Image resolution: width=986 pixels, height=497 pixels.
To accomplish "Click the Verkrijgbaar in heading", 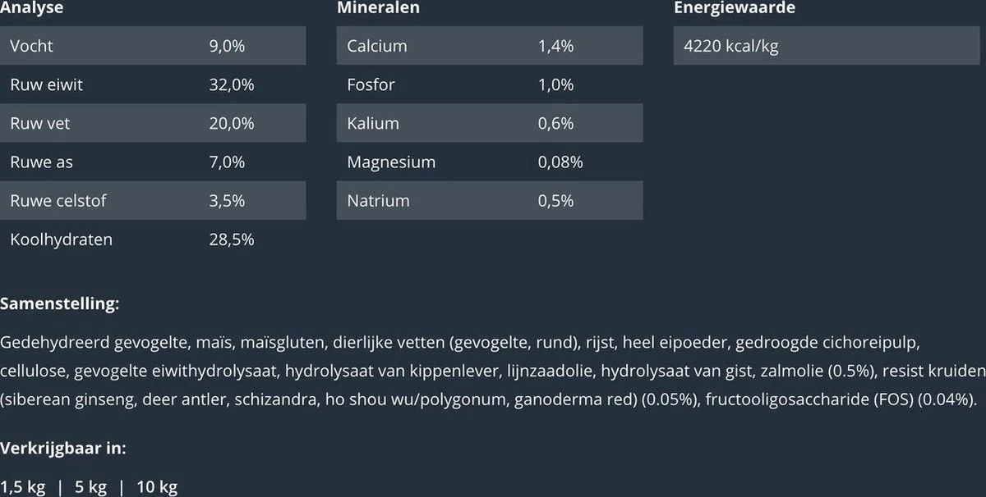I will point(63,449).
